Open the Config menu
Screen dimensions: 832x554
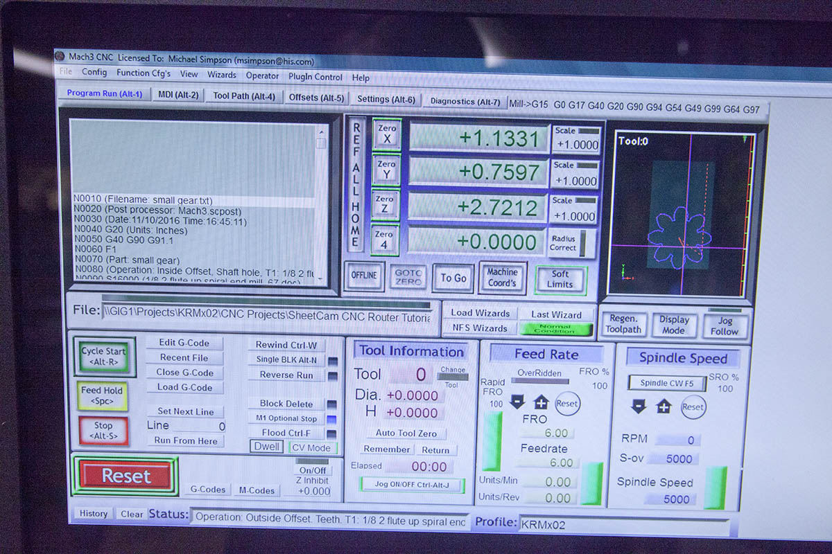pyautogui.click(x=94, y=72)
